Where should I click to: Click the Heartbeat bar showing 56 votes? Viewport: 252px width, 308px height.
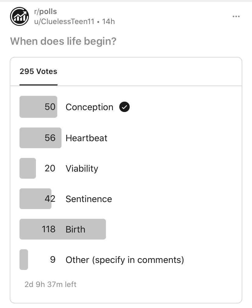(x=40, y=138)
